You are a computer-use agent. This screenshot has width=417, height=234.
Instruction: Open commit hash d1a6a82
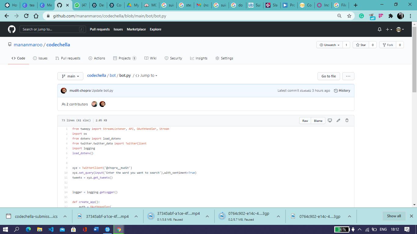[x=305, y=91]
